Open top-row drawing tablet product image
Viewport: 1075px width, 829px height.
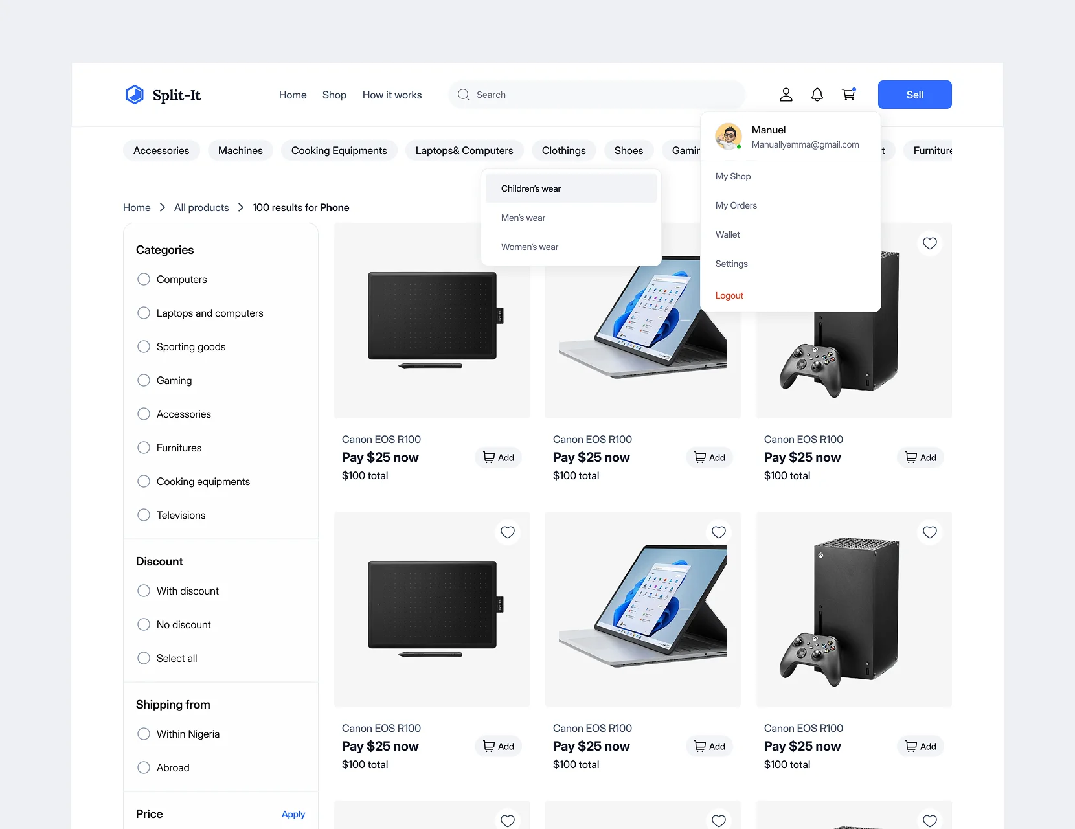(x=432, y=321)
